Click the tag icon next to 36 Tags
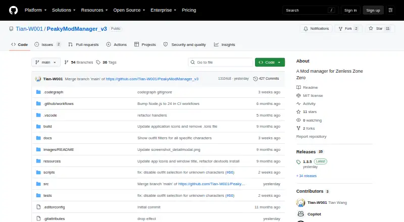This screenshot has height=222, width=404. click(98, 63)
